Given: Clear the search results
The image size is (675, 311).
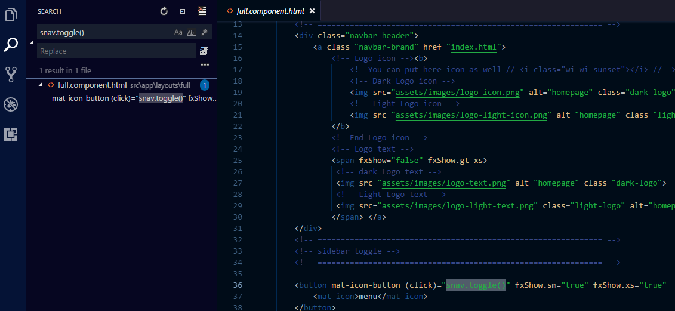Looking at the screenshot, I should 202,11.
